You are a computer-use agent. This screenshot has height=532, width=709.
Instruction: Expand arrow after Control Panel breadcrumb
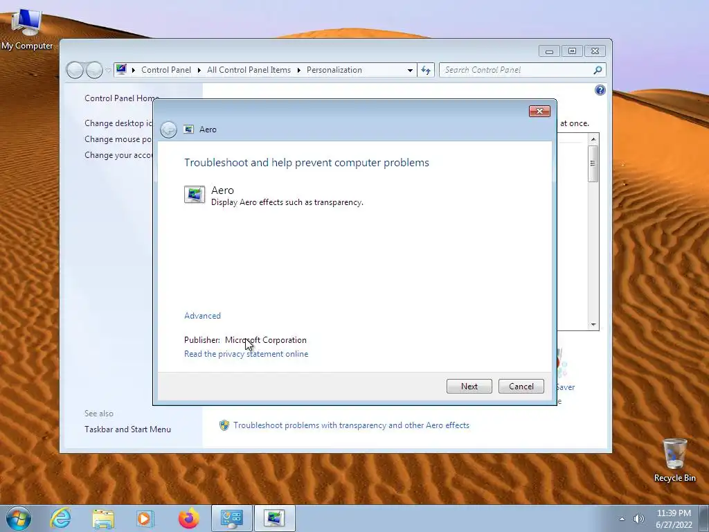199,70
